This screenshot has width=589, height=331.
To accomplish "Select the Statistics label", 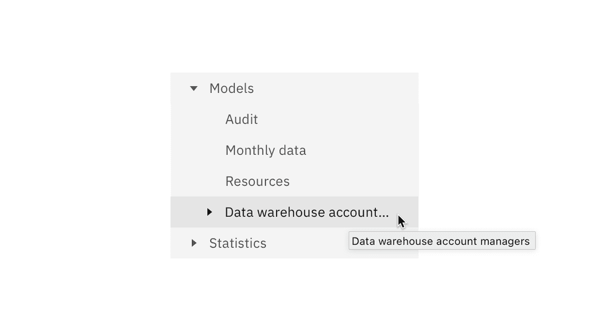I will point(238,243).
